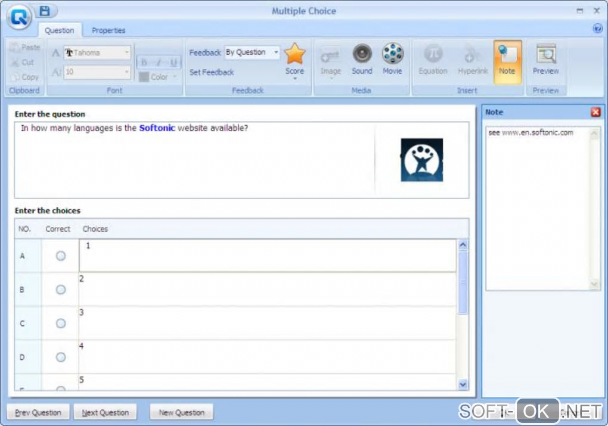The image size is (608, 426).
Task: Toggle the Note panel button
Action: point(507,61)
